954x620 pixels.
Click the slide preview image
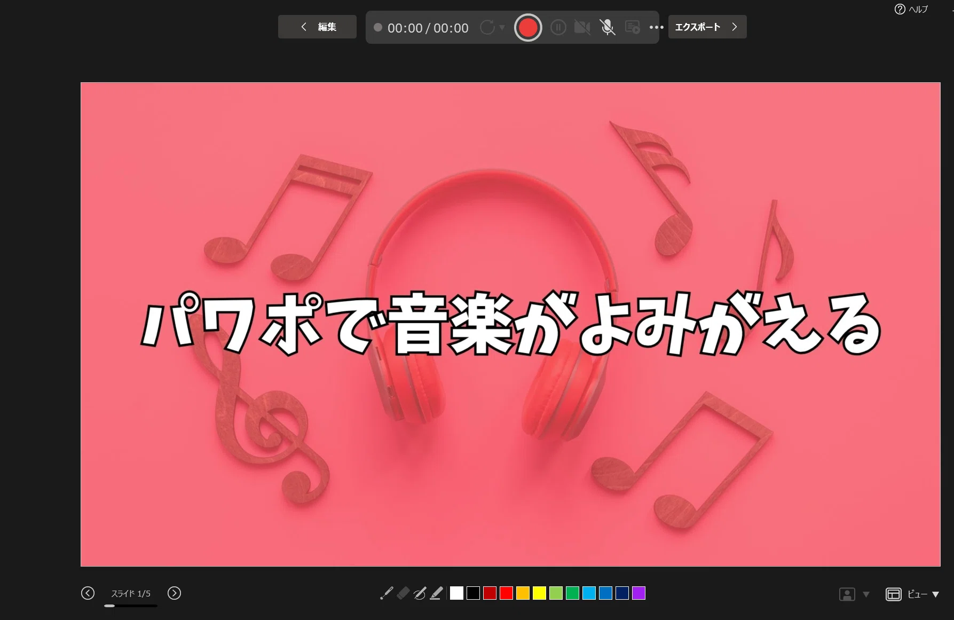click(x=510, y=324)
